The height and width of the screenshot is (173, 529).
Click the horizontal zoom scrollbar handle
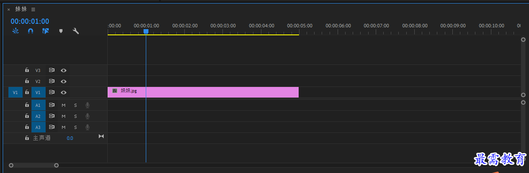(x=34, y=165)
